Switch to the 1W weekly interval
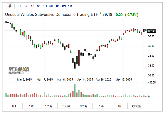 [x=64, y=6]
